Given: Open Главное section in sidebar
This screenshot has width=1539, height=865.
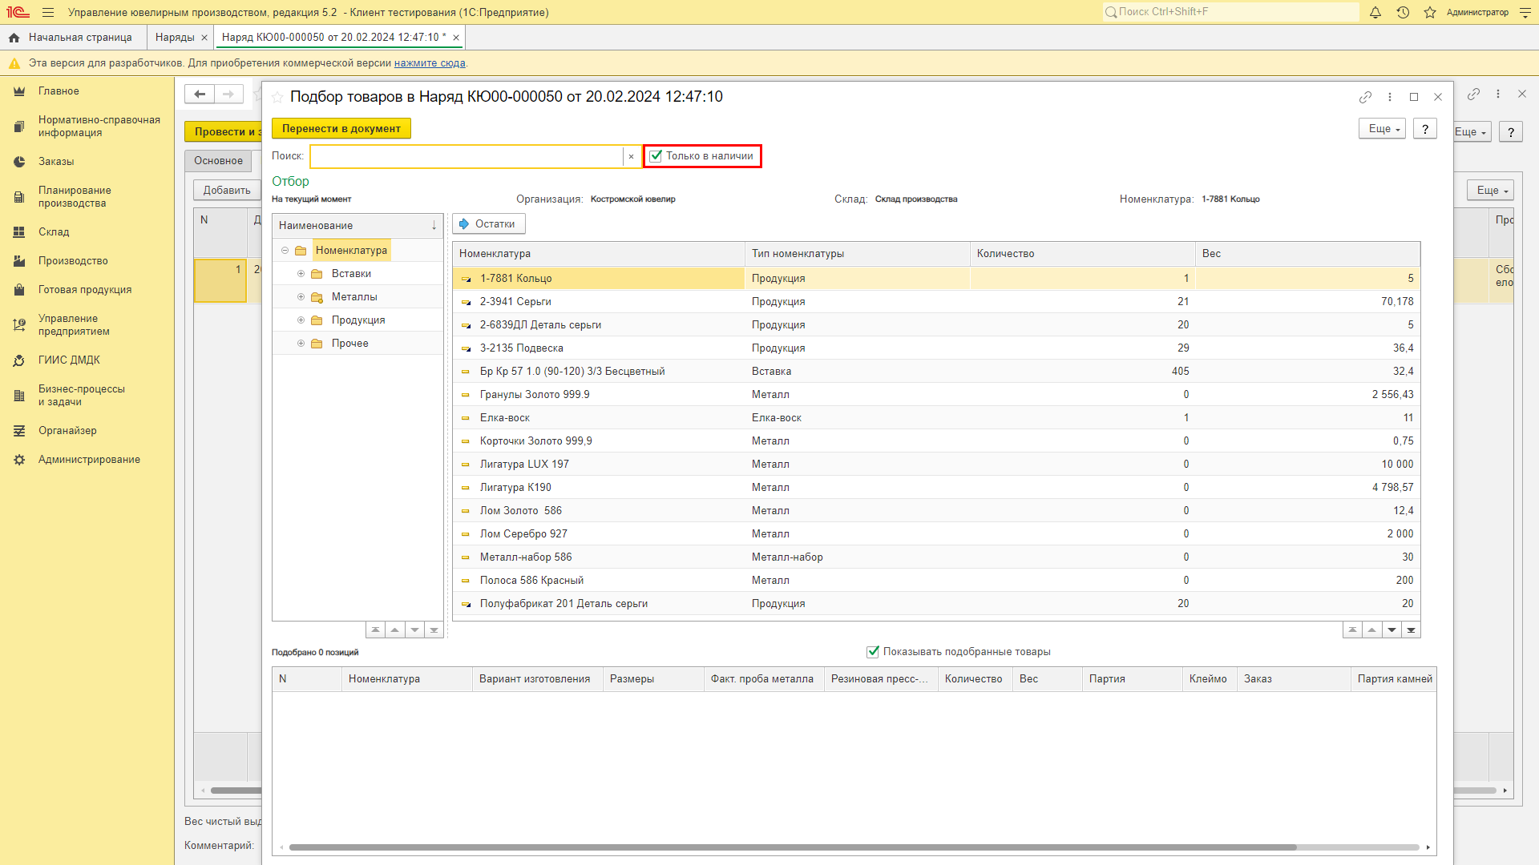Looking at the screenshot, I should tap(59, 91).
